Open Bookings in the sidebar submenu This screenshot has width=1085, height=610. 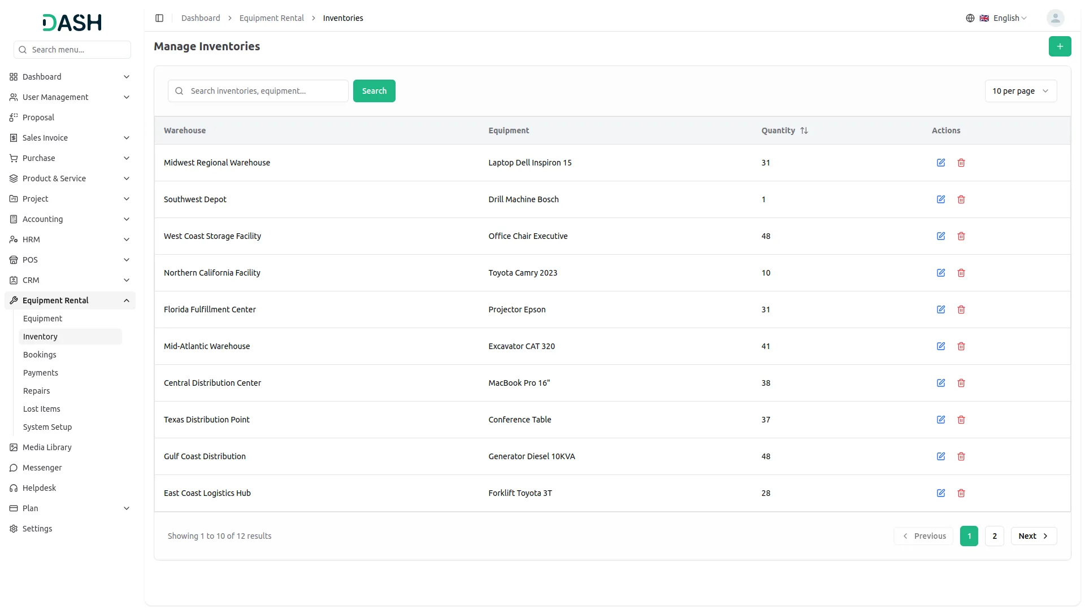pos(40,355)
